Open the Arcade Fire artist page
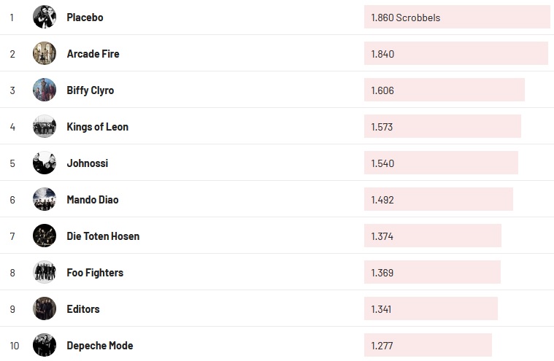Viewport: 554px width, 361px height. point(93,54)
